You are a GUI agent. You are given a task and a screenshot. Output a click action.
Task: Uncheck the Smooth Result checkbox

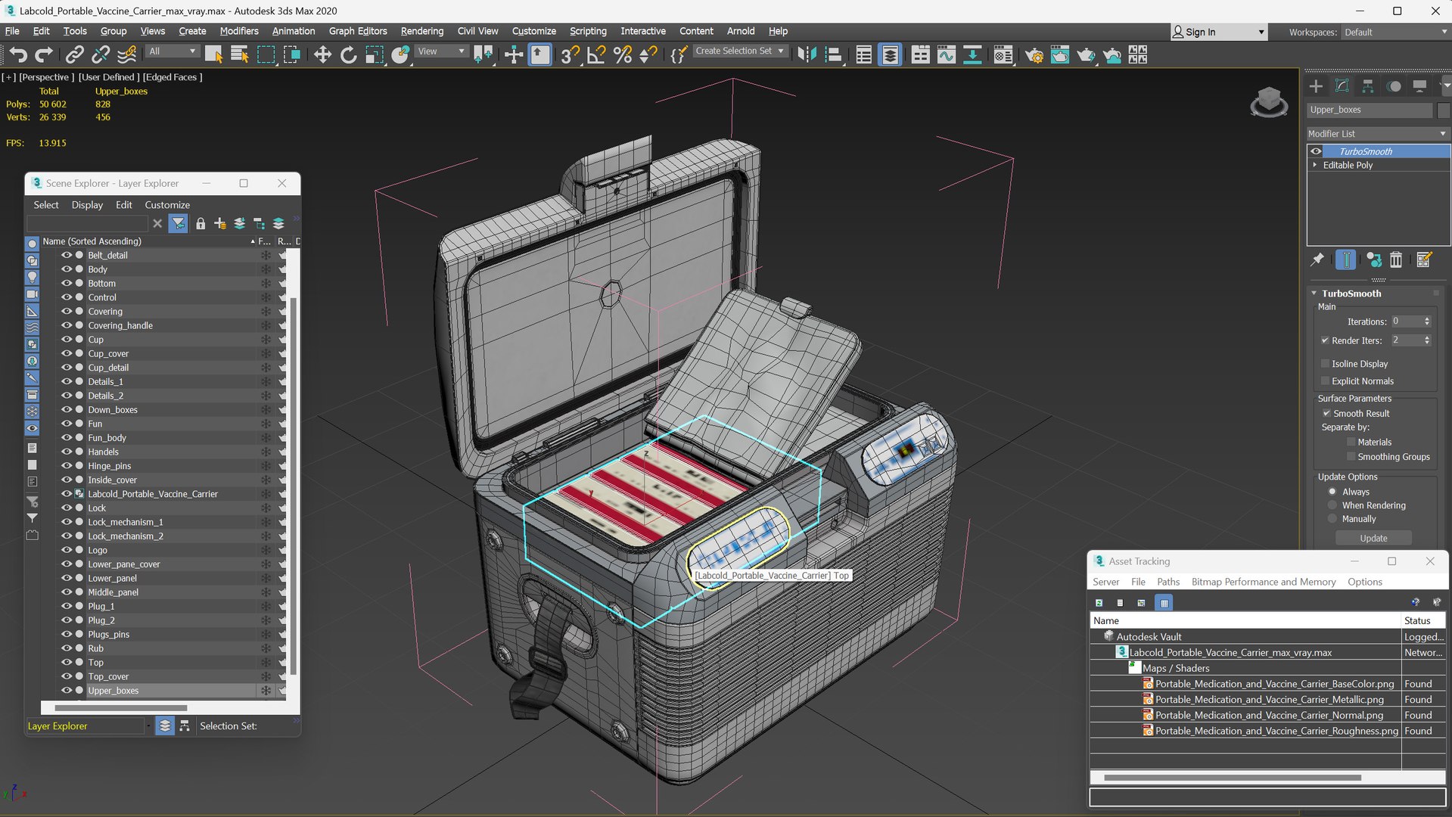(x=1326, y=414)
